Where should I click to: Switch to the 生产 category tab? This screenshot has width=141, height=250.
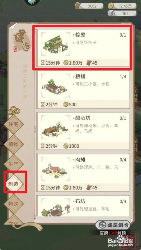pyautogui.click(x=14, y=164)
